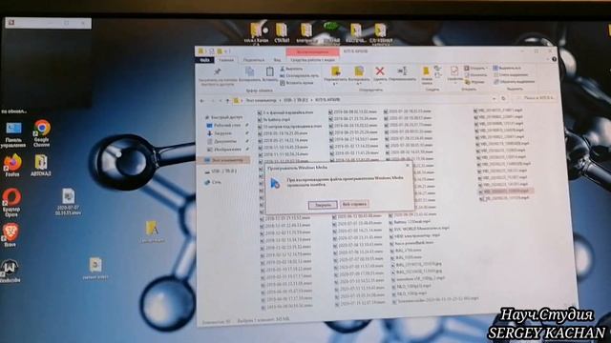The height and width of the screenshot is (343, 611).
Task: Select Быстрый доступ (Quick access) in the navigation pane
Action: pyautogui.click(x=223, y=116)
